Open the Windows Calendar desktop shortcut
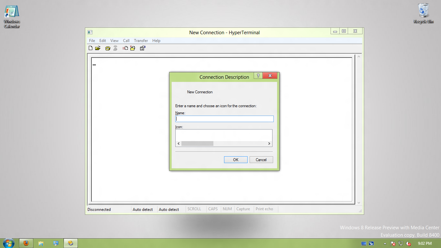Viewport: 441px width, 248px height. pyautogui.click(x=12, y=15)
